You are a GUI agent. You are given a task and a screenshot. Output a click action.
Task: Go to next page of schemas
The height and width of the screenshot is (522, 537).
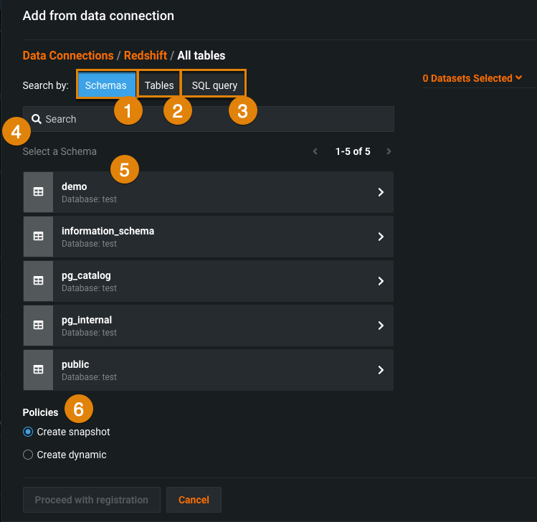click(x=389, y=151)
